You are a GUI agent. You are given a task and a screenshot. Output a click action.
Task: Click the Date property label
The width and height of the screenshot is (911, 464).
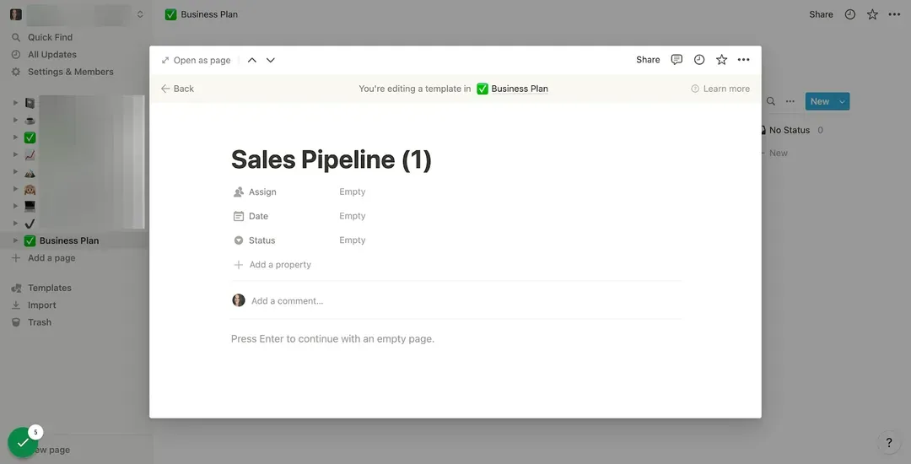coord(258,216)
